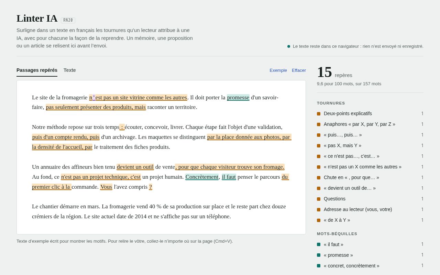
Task: Load the Exemple text
Action: [x=278, y=70]
